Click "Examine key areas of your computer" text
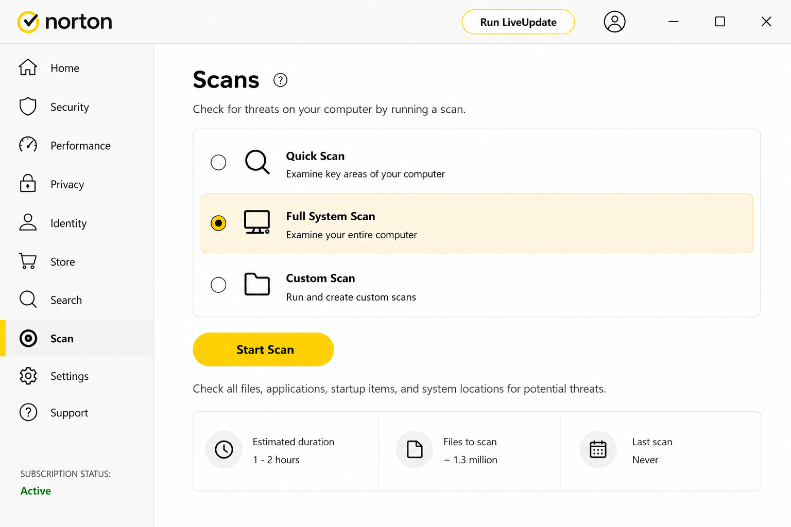This screenshot has height=527, width=791. coord(366,174)
